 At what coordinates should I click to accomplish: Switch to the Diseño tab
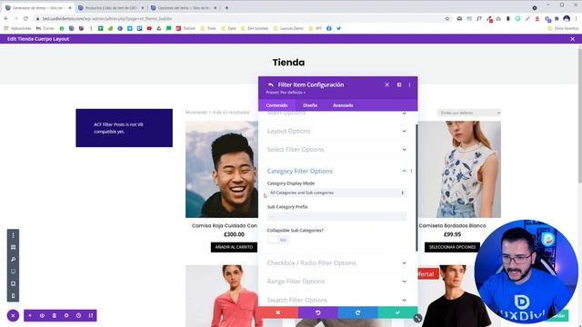(x=310, y=105)
